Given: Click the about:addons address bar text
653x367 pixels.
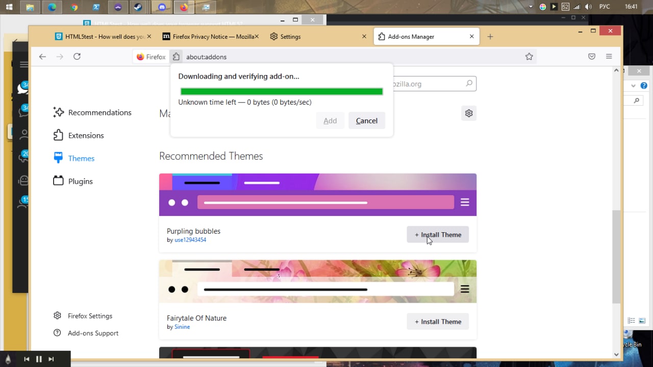Looking at the screenshot, I should click(x=206, y=57).
